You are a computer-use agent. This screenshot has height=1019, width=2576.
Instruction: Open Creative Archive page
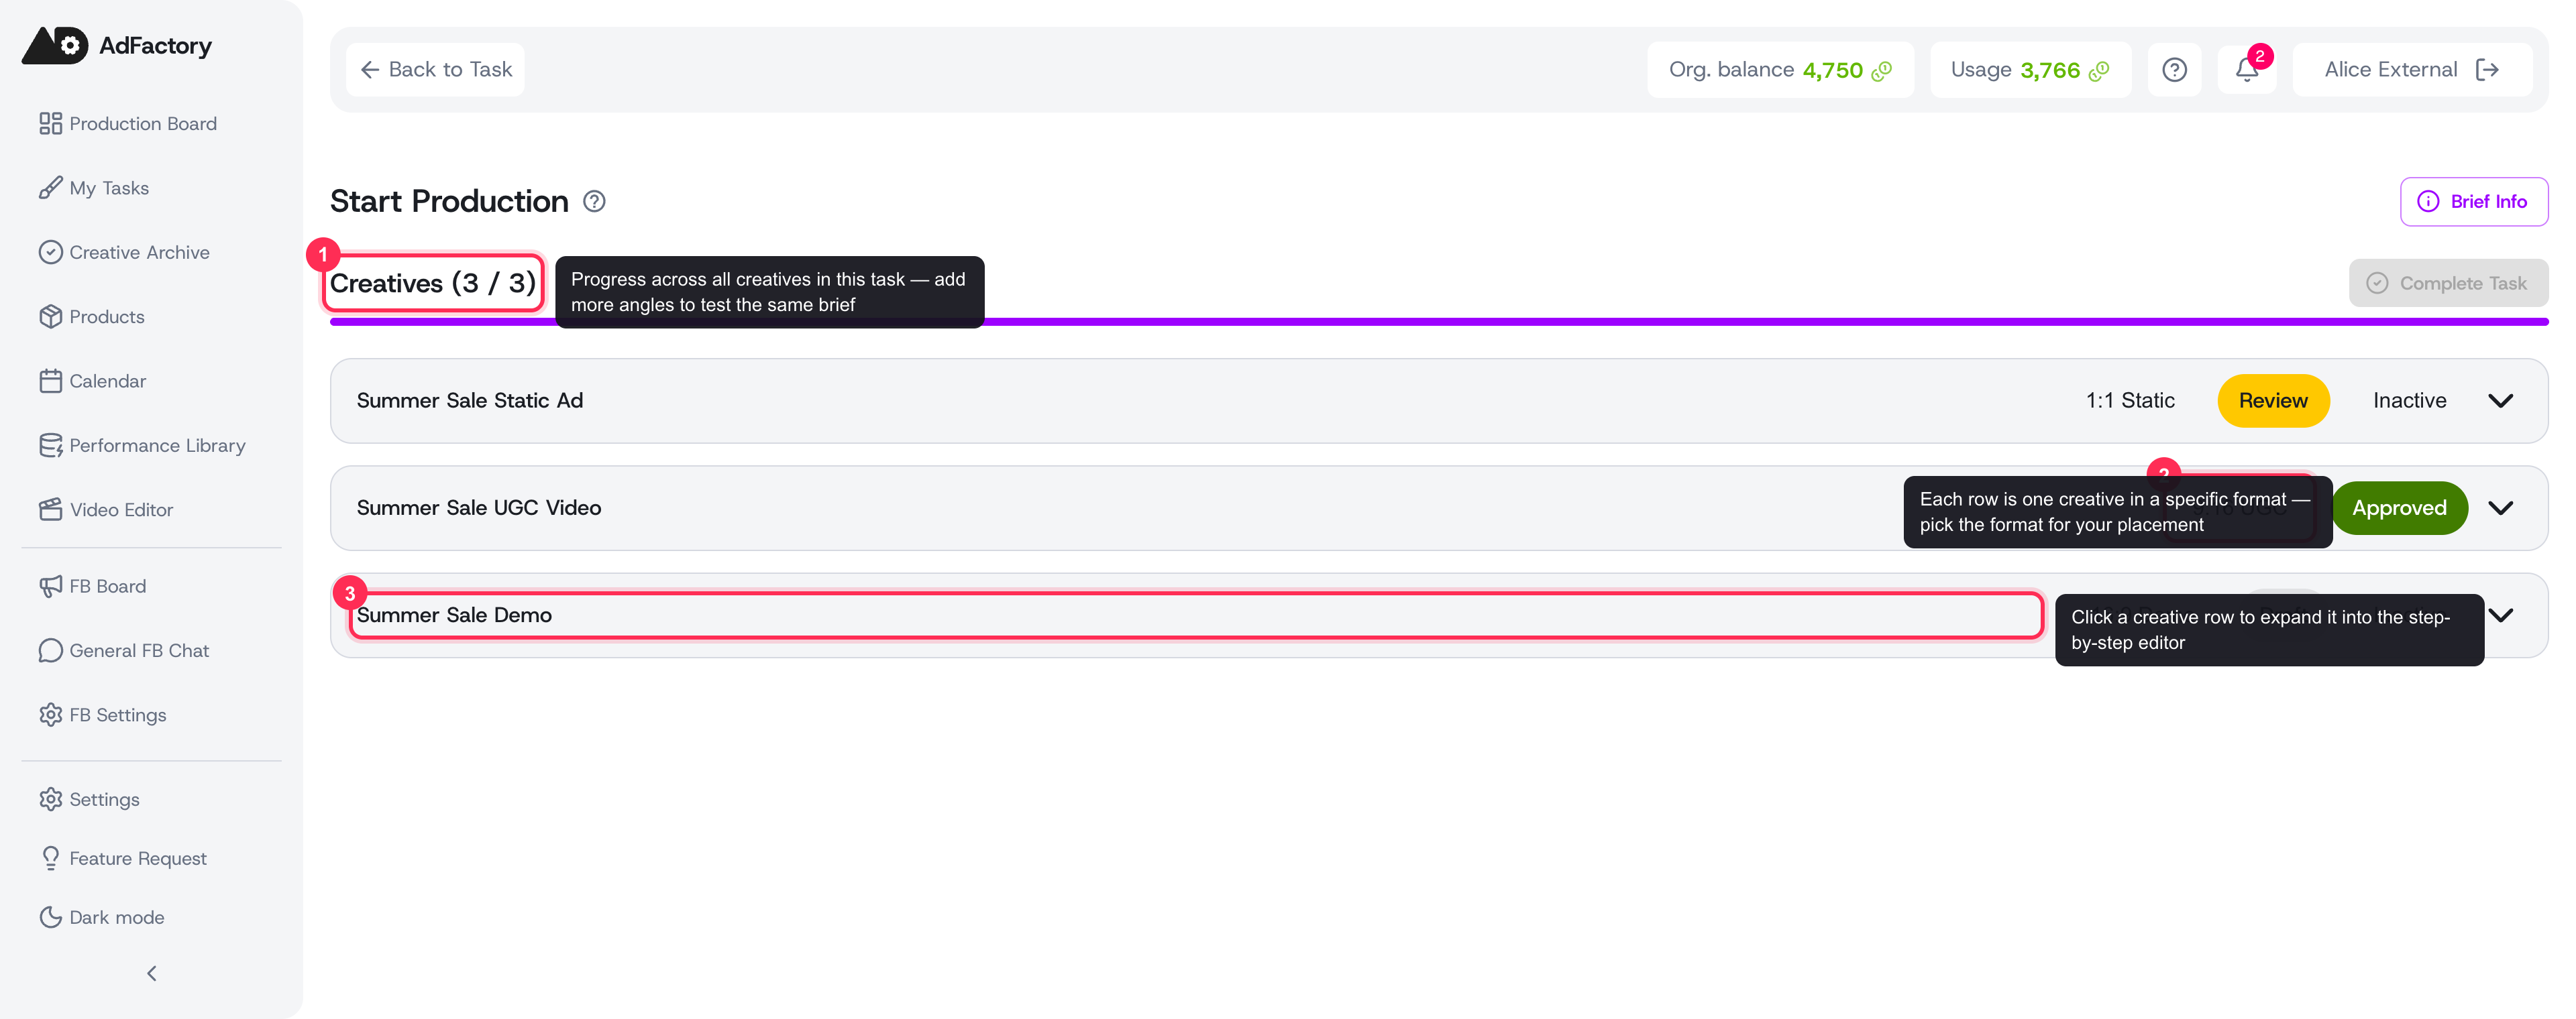click(124, 252)
